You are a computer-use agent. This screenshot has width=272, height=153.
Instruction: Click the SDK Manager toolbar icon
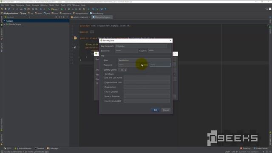point(97,9)
